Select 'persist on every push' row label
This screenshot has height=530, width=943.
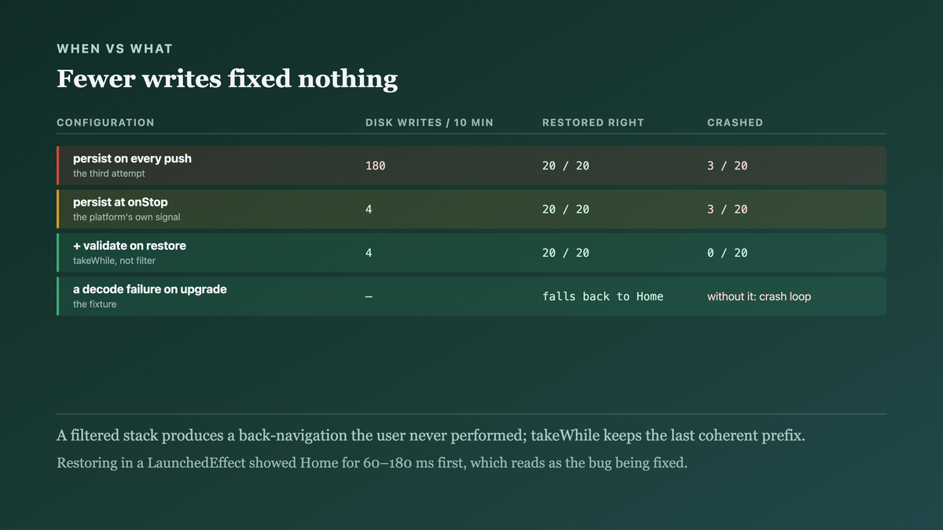click(132, 159)
